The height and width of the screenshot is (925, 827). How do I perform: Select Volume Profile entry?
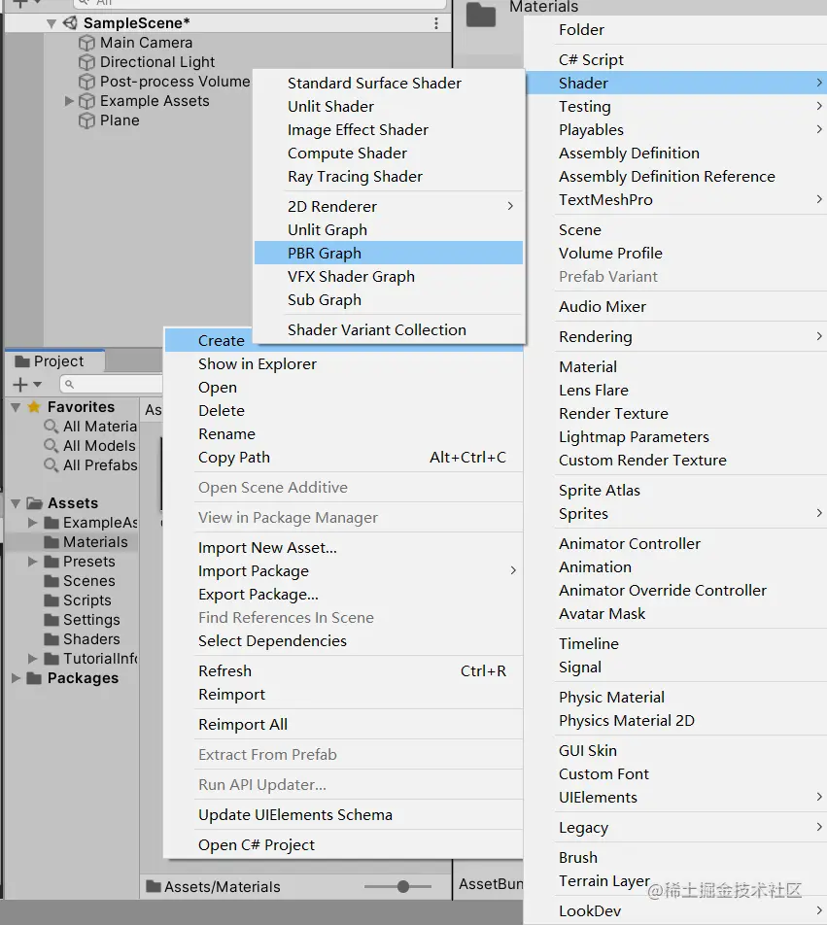pos(676,253)
